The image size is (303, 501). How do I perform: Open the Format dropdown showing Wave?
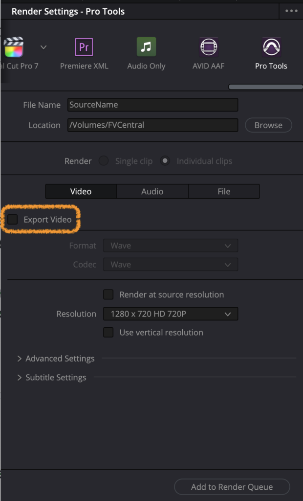[171, 246]
